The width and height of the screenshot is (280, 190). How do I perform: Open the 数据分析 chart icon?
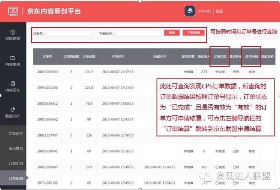coord(13,109)
